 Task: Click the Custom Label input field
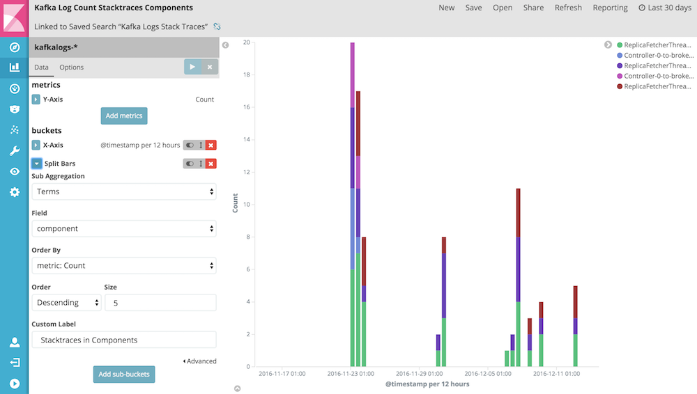point(124,340)
